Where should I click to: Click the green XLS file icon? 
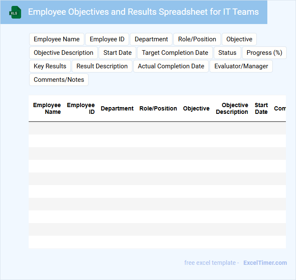coord(15,12)
